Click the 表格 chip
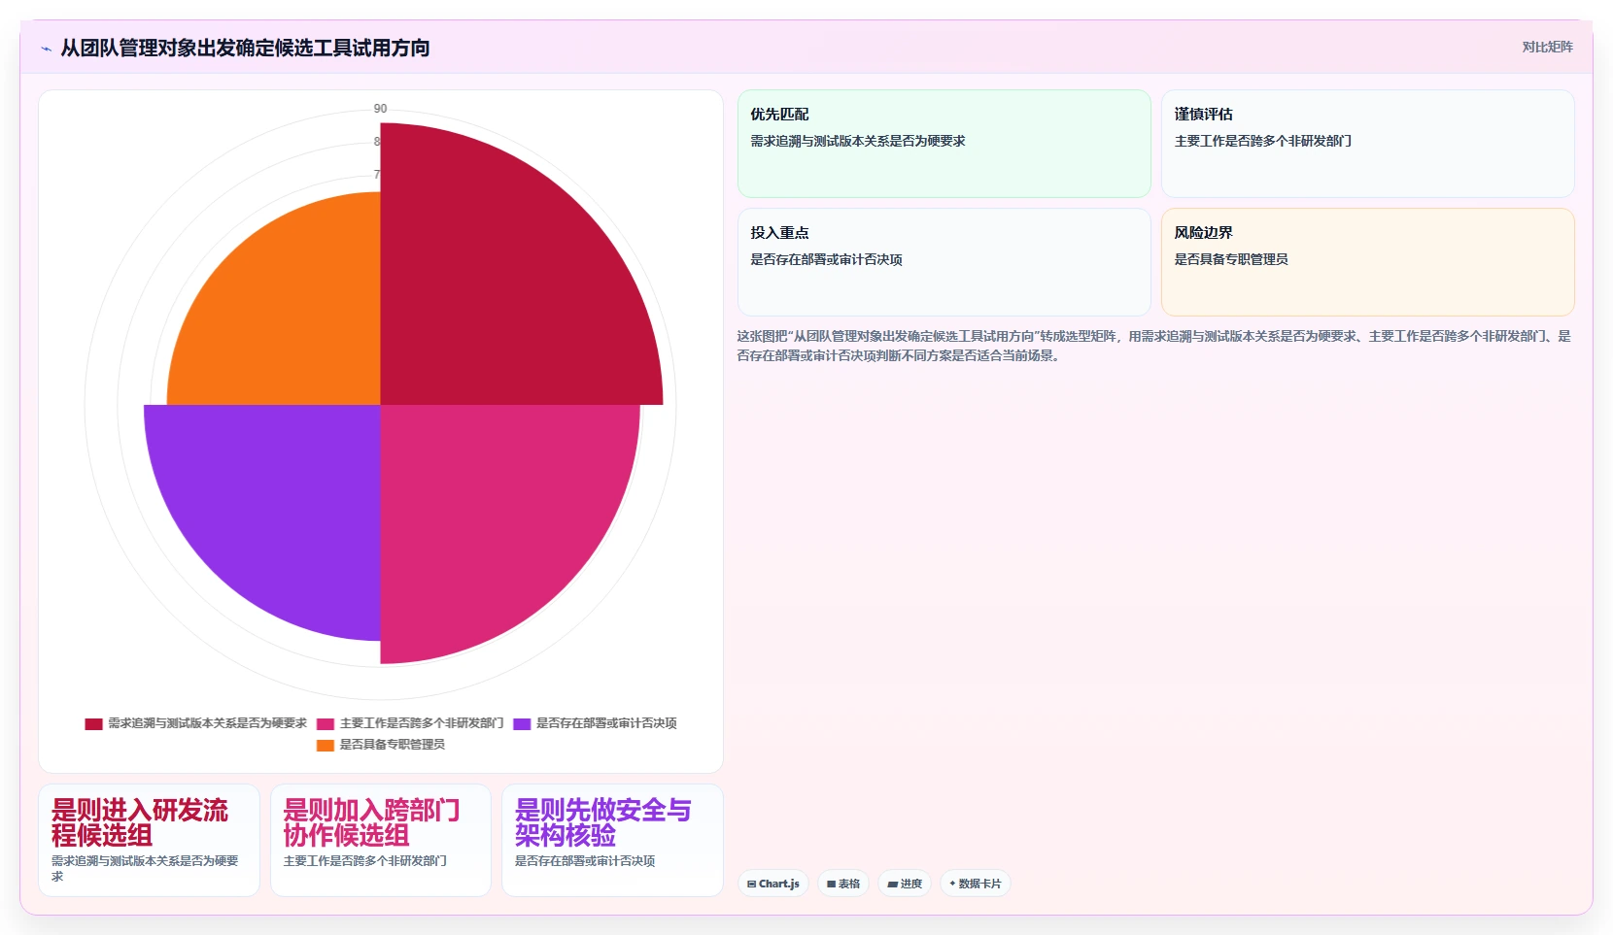The height and width of the screenshot is (935, 1613). click(843, 884)
